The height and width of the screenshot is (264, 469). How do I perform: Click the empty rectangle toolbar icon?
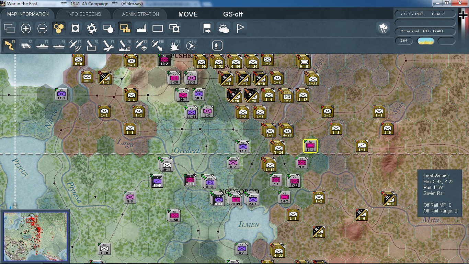[x=158, y=29]
